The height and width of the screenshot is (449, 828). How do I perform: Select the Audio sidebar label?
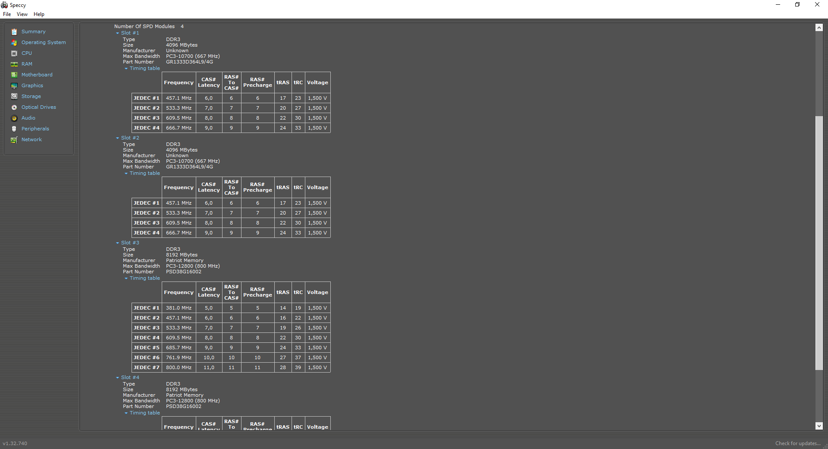pyautogui.click(x=28, y=118)
